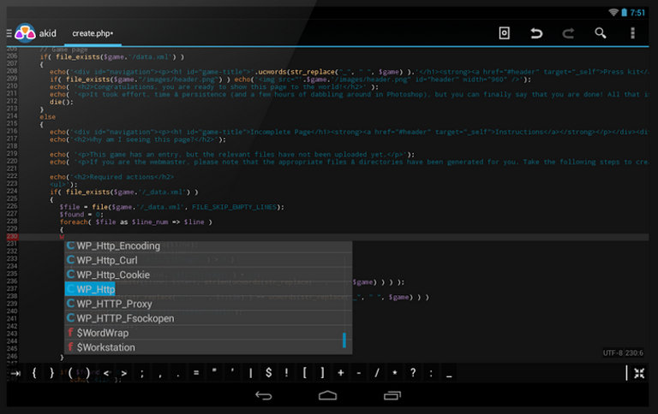
Task: Insert a greater-than symbol
Action: point(124,373)
